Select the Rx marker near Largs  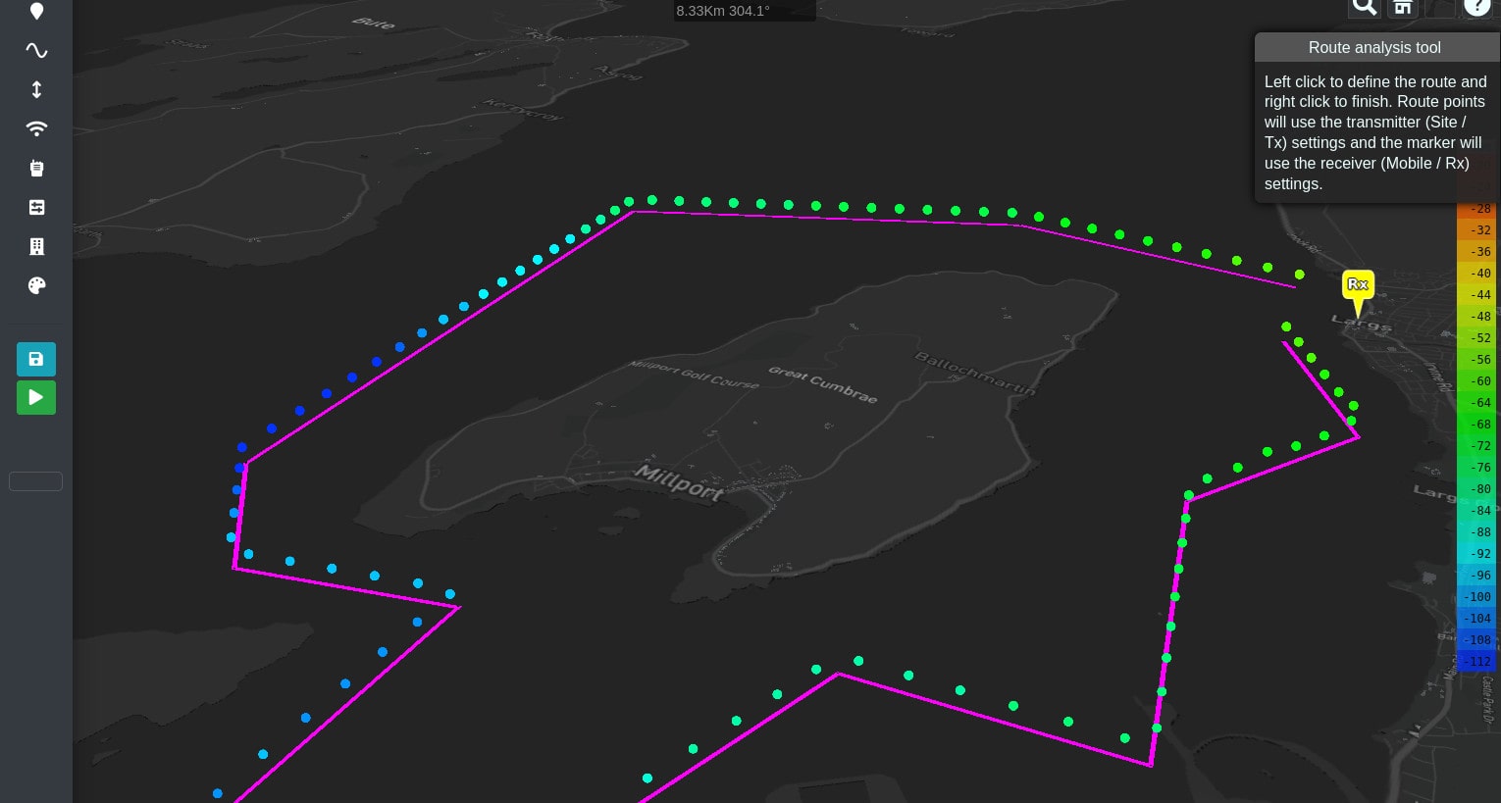(1358, 286)
